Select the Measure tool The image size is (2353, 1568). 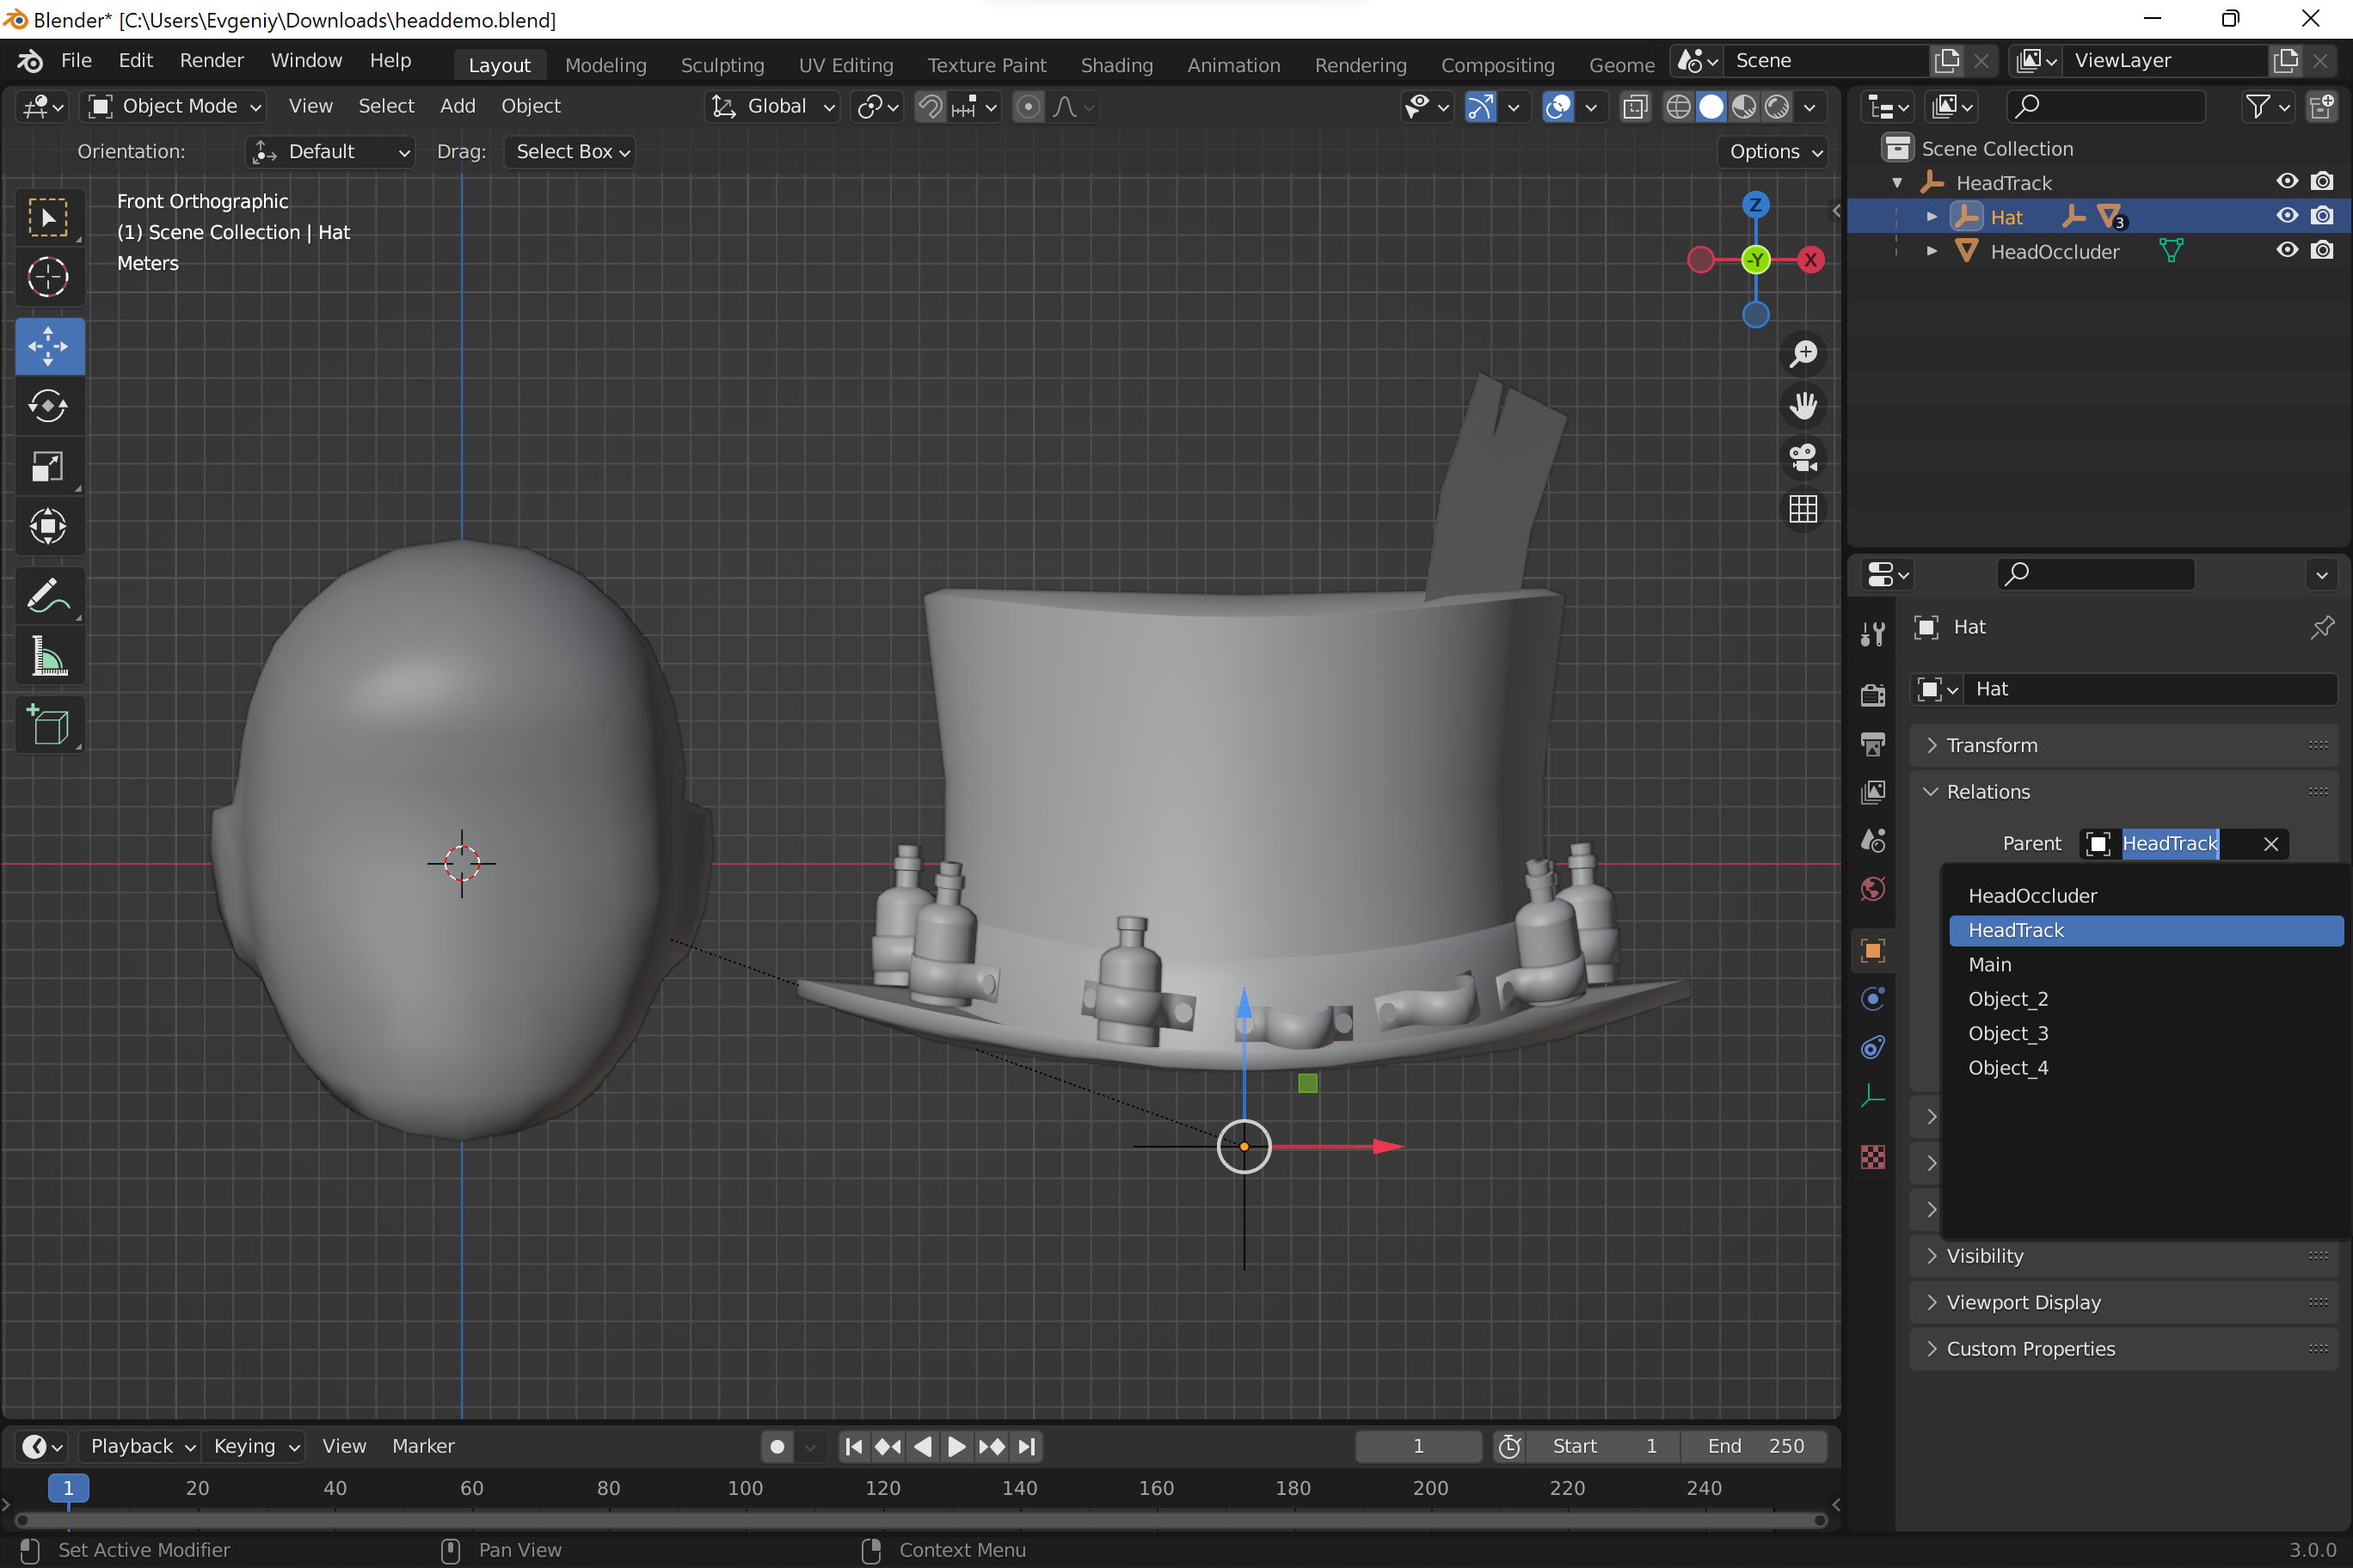click(48, 657)
